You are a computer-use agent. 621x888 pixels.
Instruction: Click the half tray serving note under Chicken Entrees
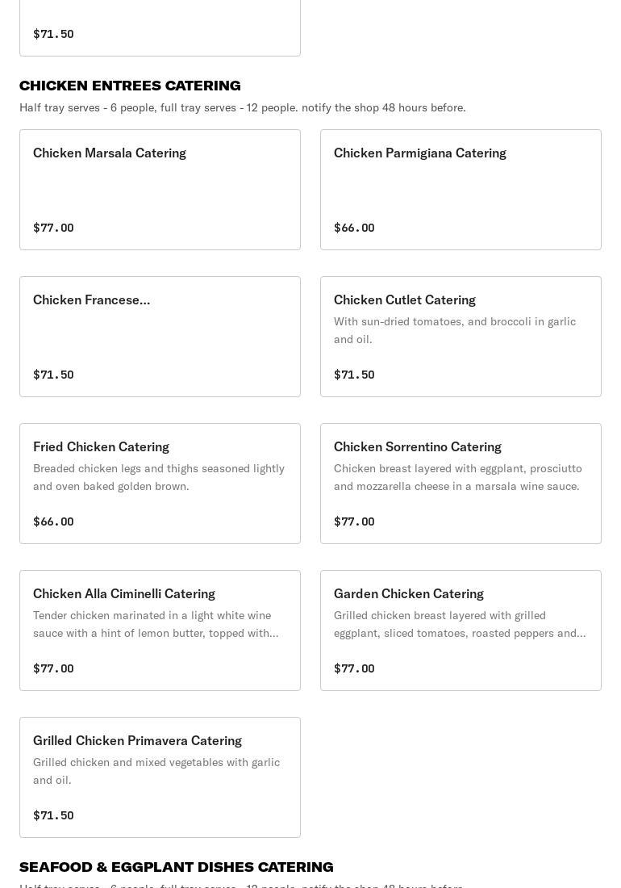(x=242, y=108)
